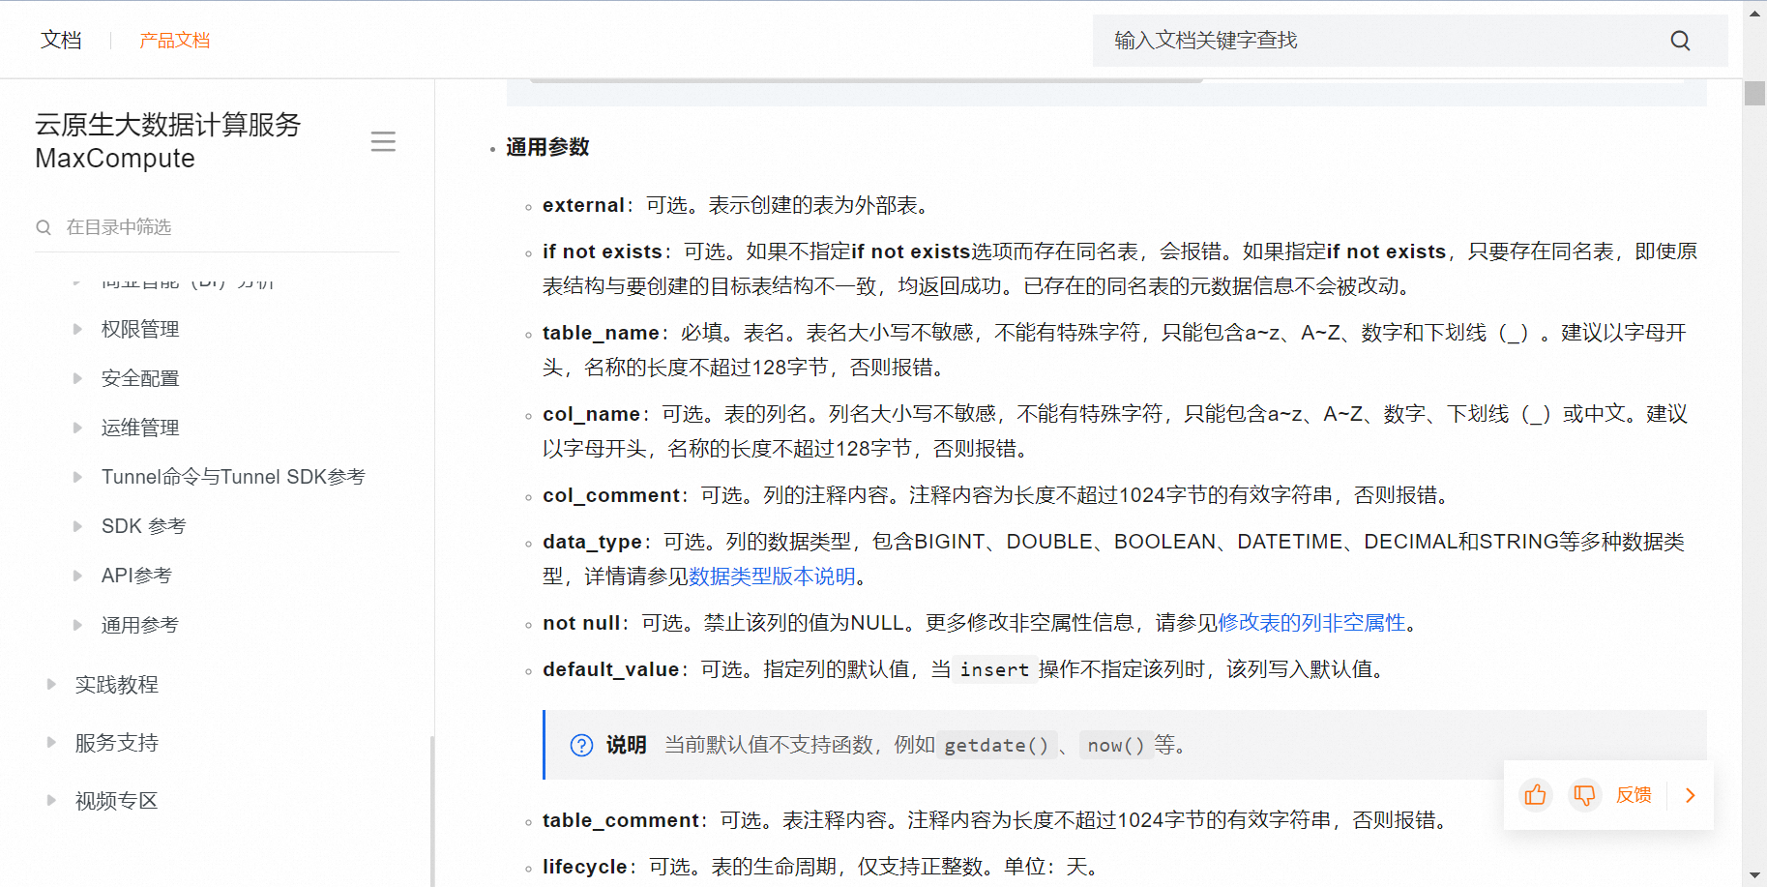Click the table_comment parameter name
Viewport: 1767px width, 887px height.
coord(621,820)
